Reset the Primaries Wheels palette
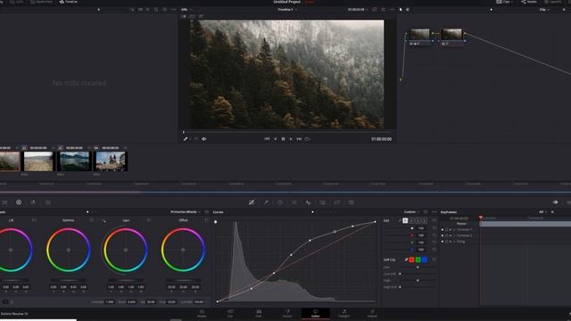The height and width of the screenshot is (321, 571). 206,212
